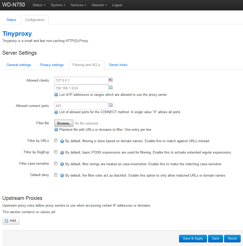Click help icon under Filter file
243x246 pixels.
point(56,130)
